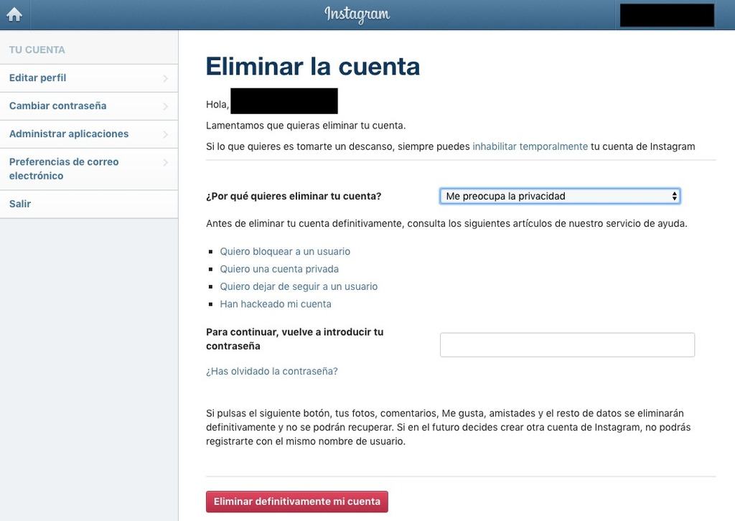Click chevron arrow next to Editar perfil
The image size is (735, 521).
tap(165, 78)
